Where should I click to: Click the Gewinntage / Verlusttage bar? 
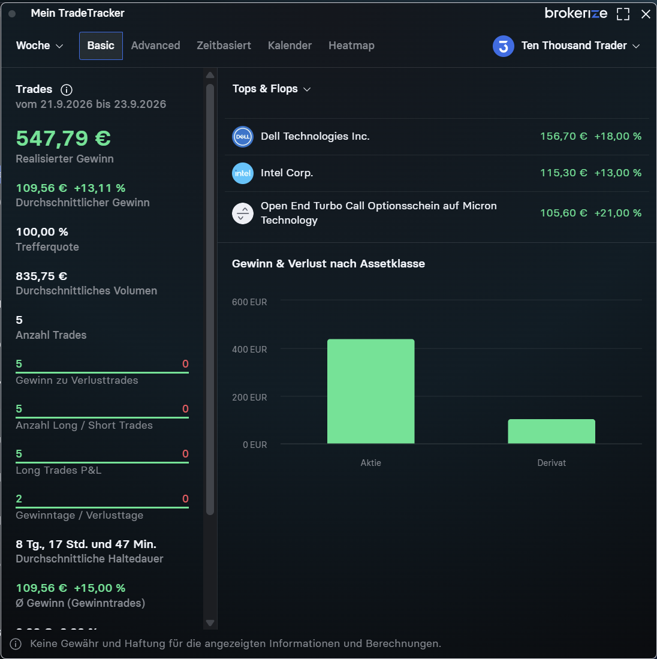pos(102,507)
